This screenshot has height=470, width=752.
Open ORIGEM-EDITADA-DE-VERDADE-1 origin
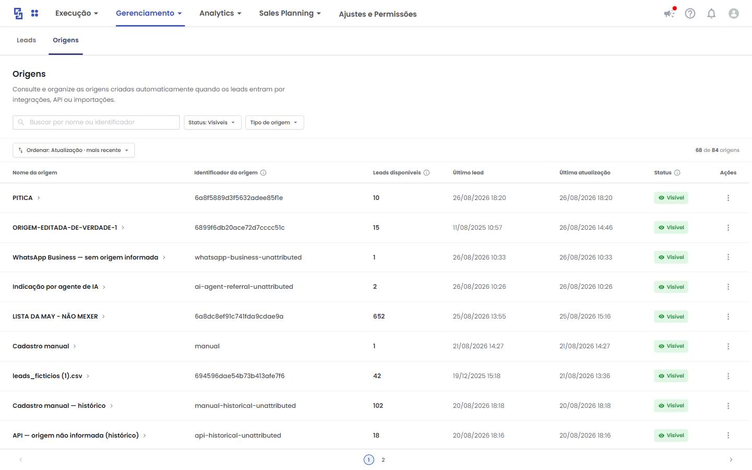click(65, 228)
